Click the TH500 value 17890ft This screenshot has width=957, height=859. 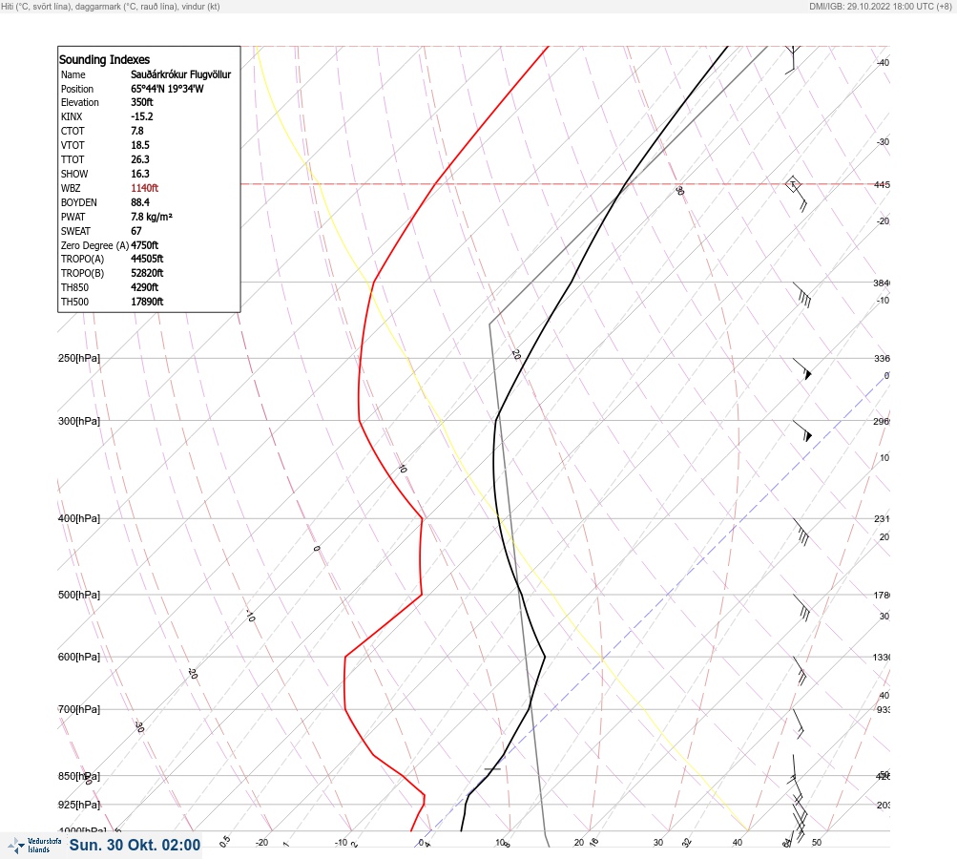point(147,302)
